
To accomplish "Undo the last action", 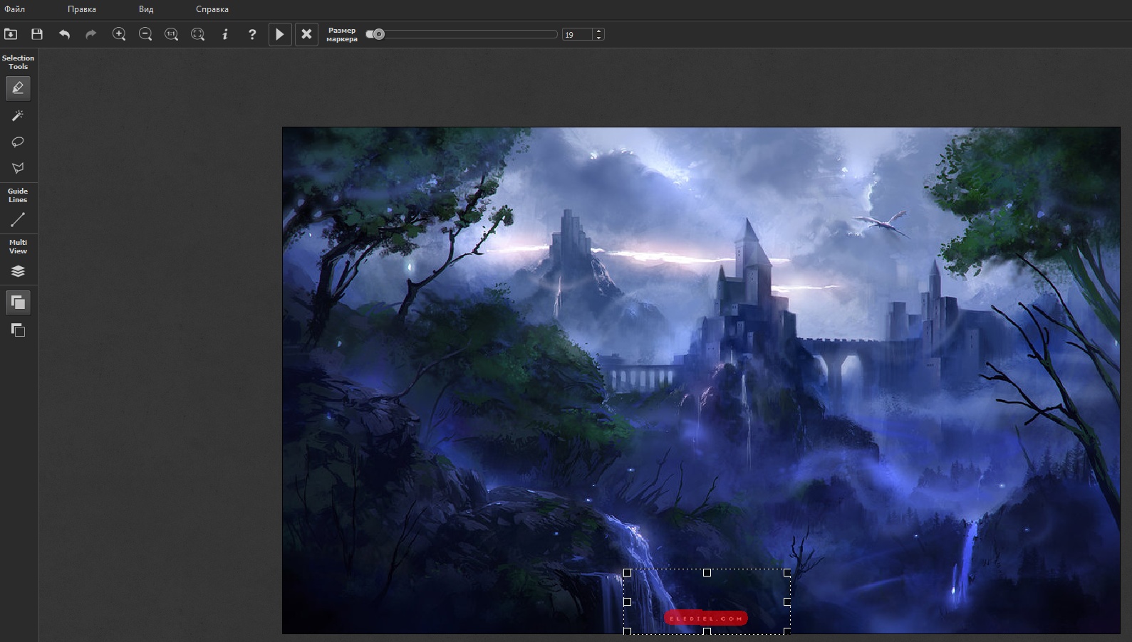I will click(x=64, y=34).
